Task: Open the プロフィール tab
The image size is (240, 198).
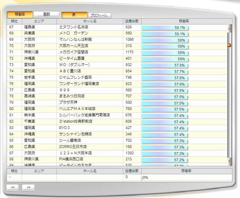Action: point(100,15)
